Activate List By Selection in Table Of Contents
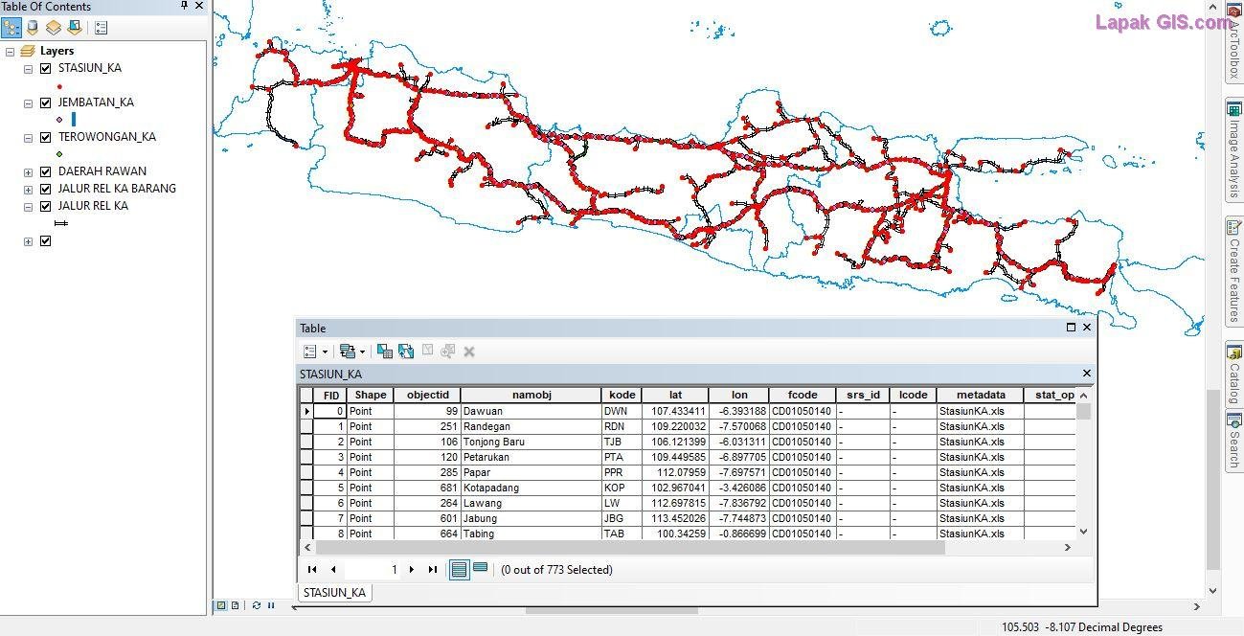Screen dimensions: 1244x636 [77, 27]
